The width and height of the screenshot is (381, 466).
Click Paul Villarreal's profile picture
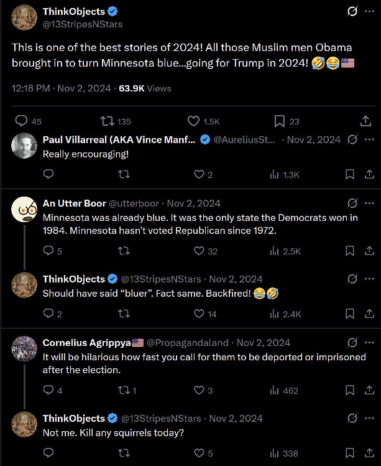tap(25, 145)
